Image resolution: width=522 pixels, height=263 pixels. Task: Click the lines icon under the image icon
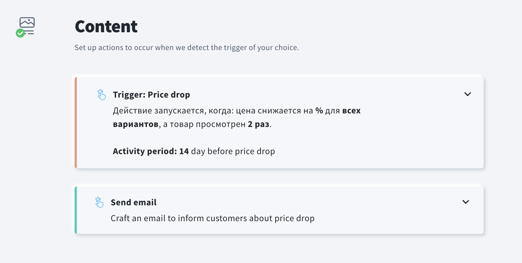29,32
